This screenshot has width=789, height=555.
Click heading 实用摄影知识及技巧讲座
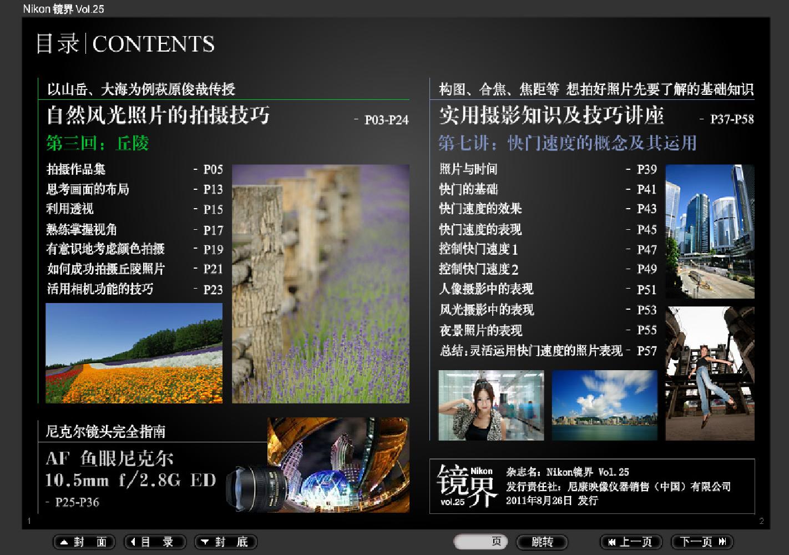pos(552,115)
